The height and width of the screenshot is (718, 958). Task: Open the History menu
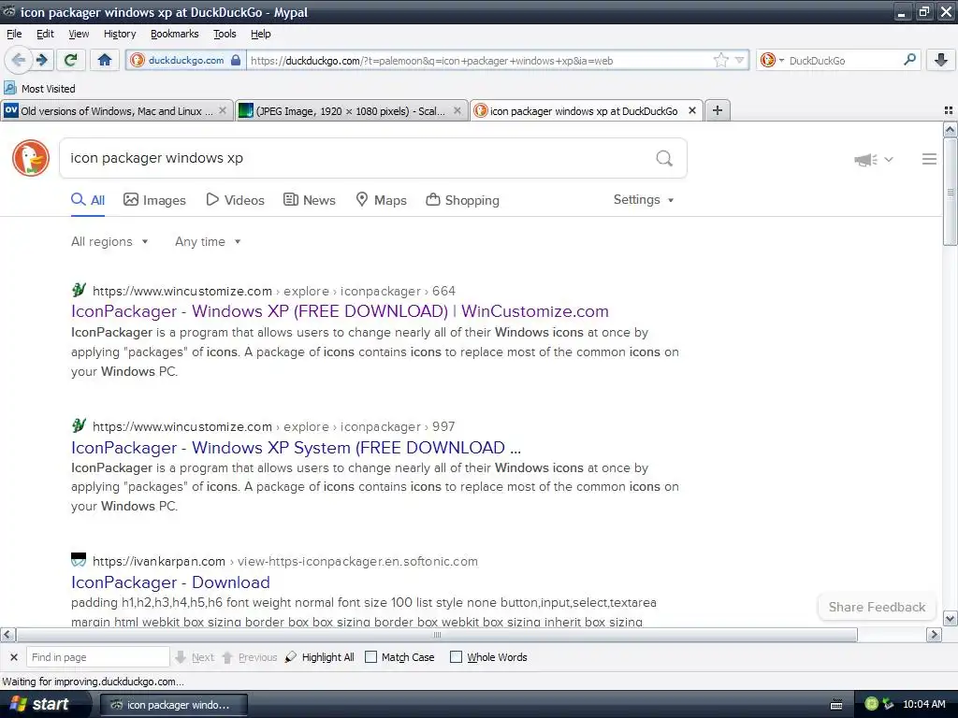coord(120,34)
